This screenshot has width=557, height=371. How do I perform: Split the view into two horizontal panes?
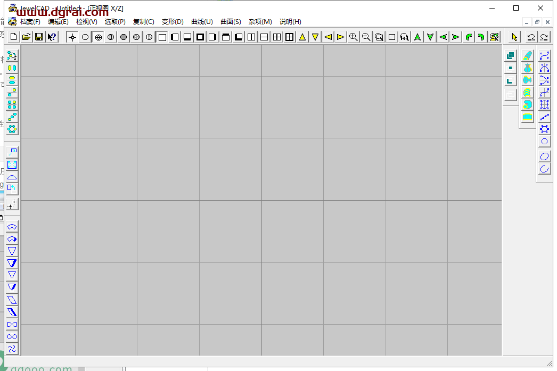pyautogui.click(x=264, y=37)
